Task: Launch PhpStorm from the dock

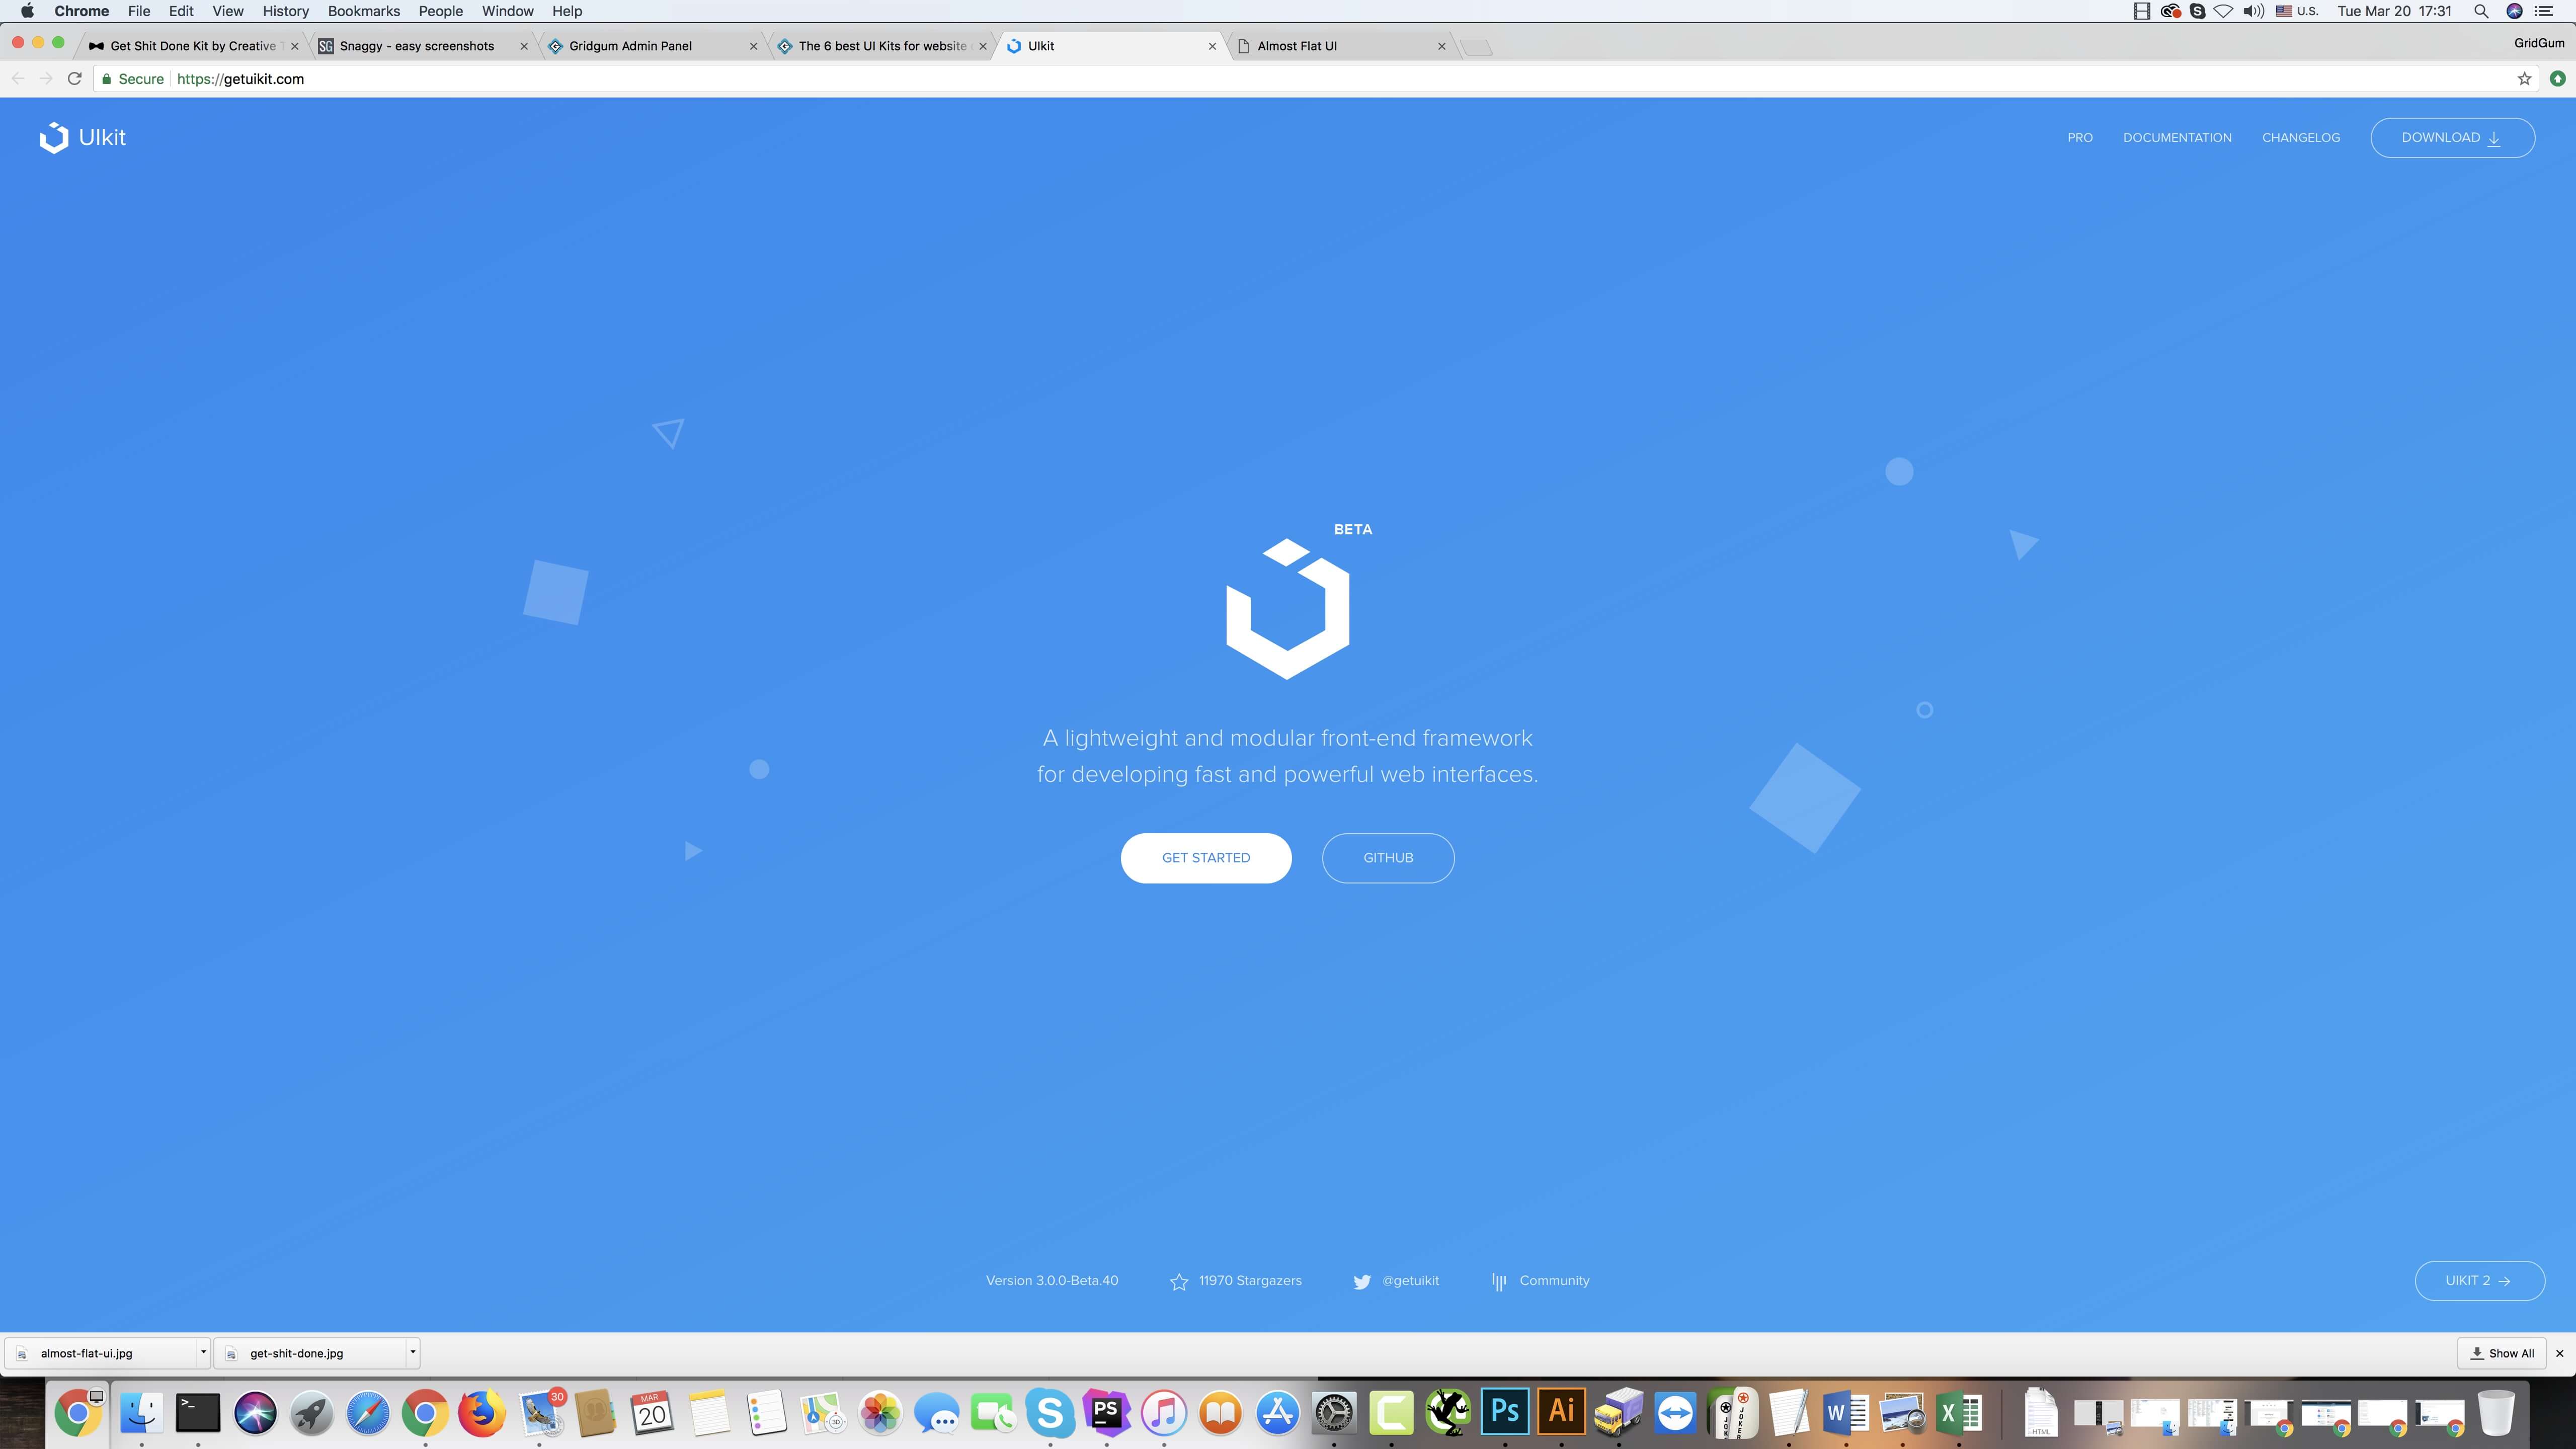Action: pyautogui.click(x=1106, y=1413)
